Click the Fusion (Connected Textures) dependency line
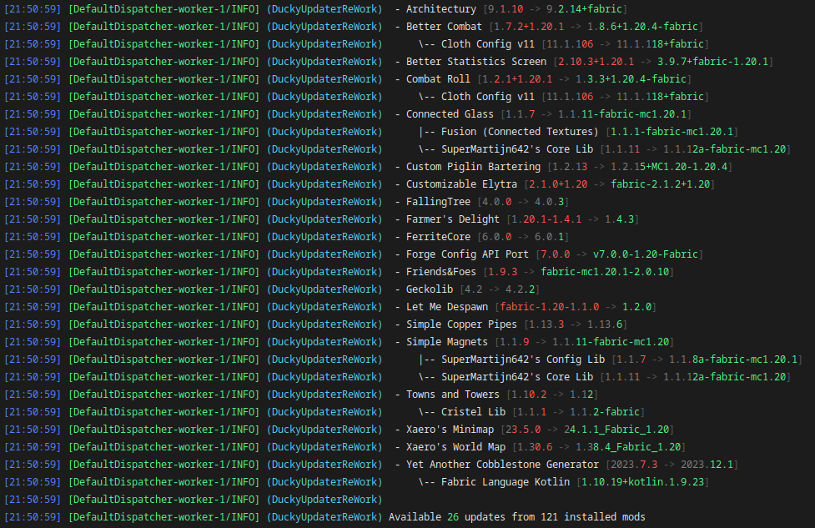 [x=520, y=132]
